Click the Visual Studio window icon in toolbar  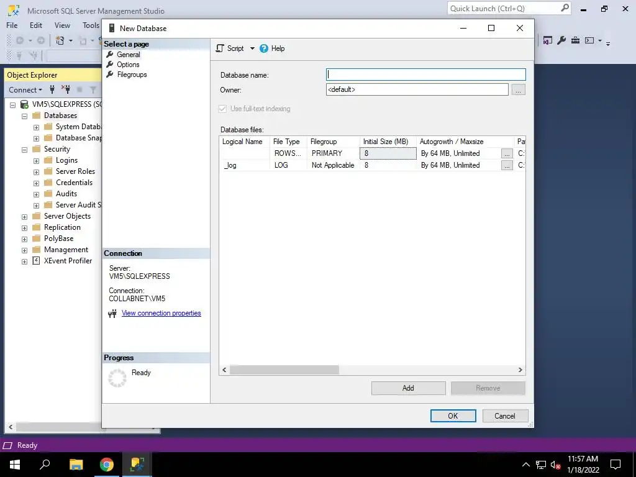coord(548,40)
